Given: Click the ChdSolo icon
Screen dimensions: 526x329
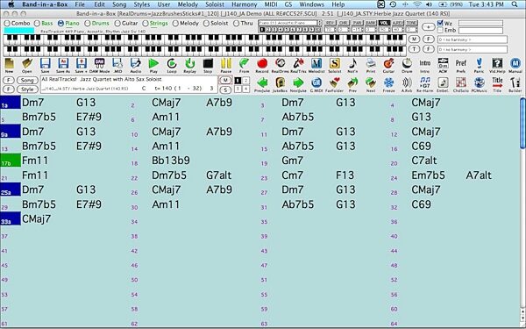Looking at the screenshot, I should (x=461, y=84).
